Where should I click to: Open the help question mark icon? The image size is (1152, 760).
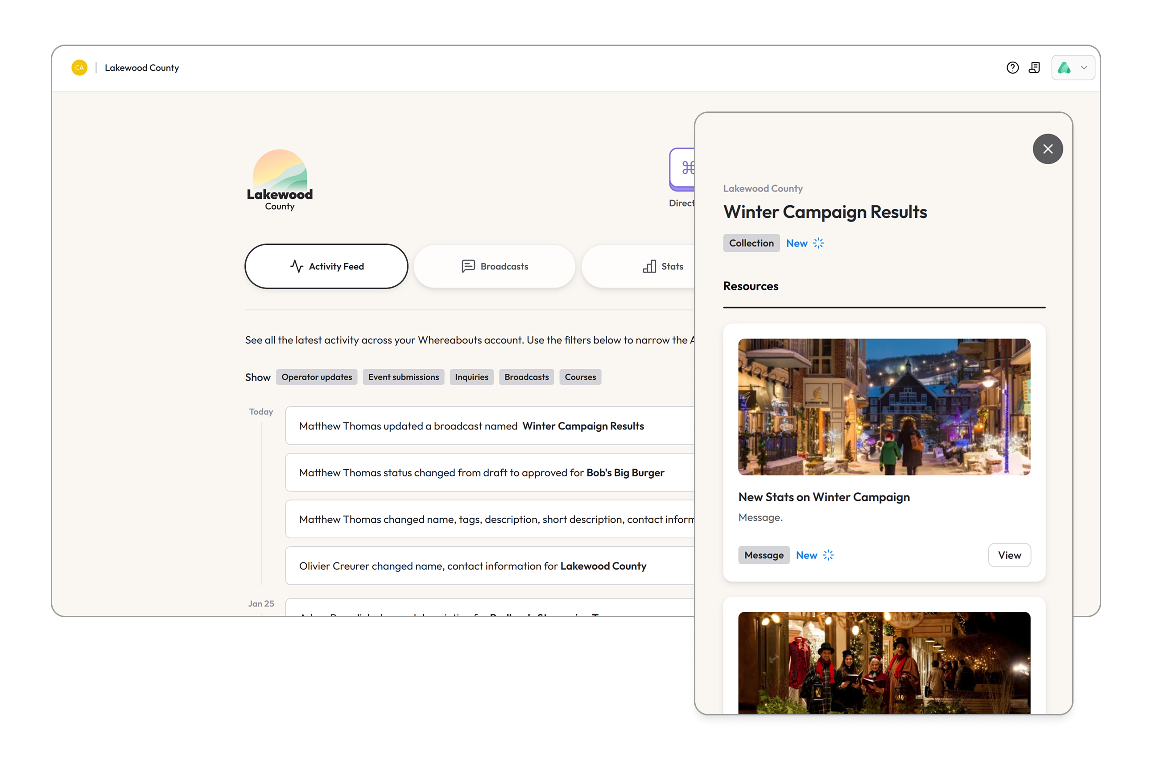point(1012,68)
